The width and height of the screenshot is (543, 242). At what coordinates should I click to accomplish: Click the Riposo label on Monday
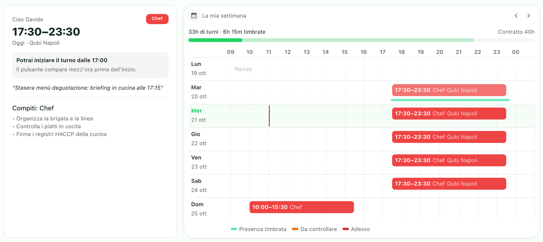[243, 69]
